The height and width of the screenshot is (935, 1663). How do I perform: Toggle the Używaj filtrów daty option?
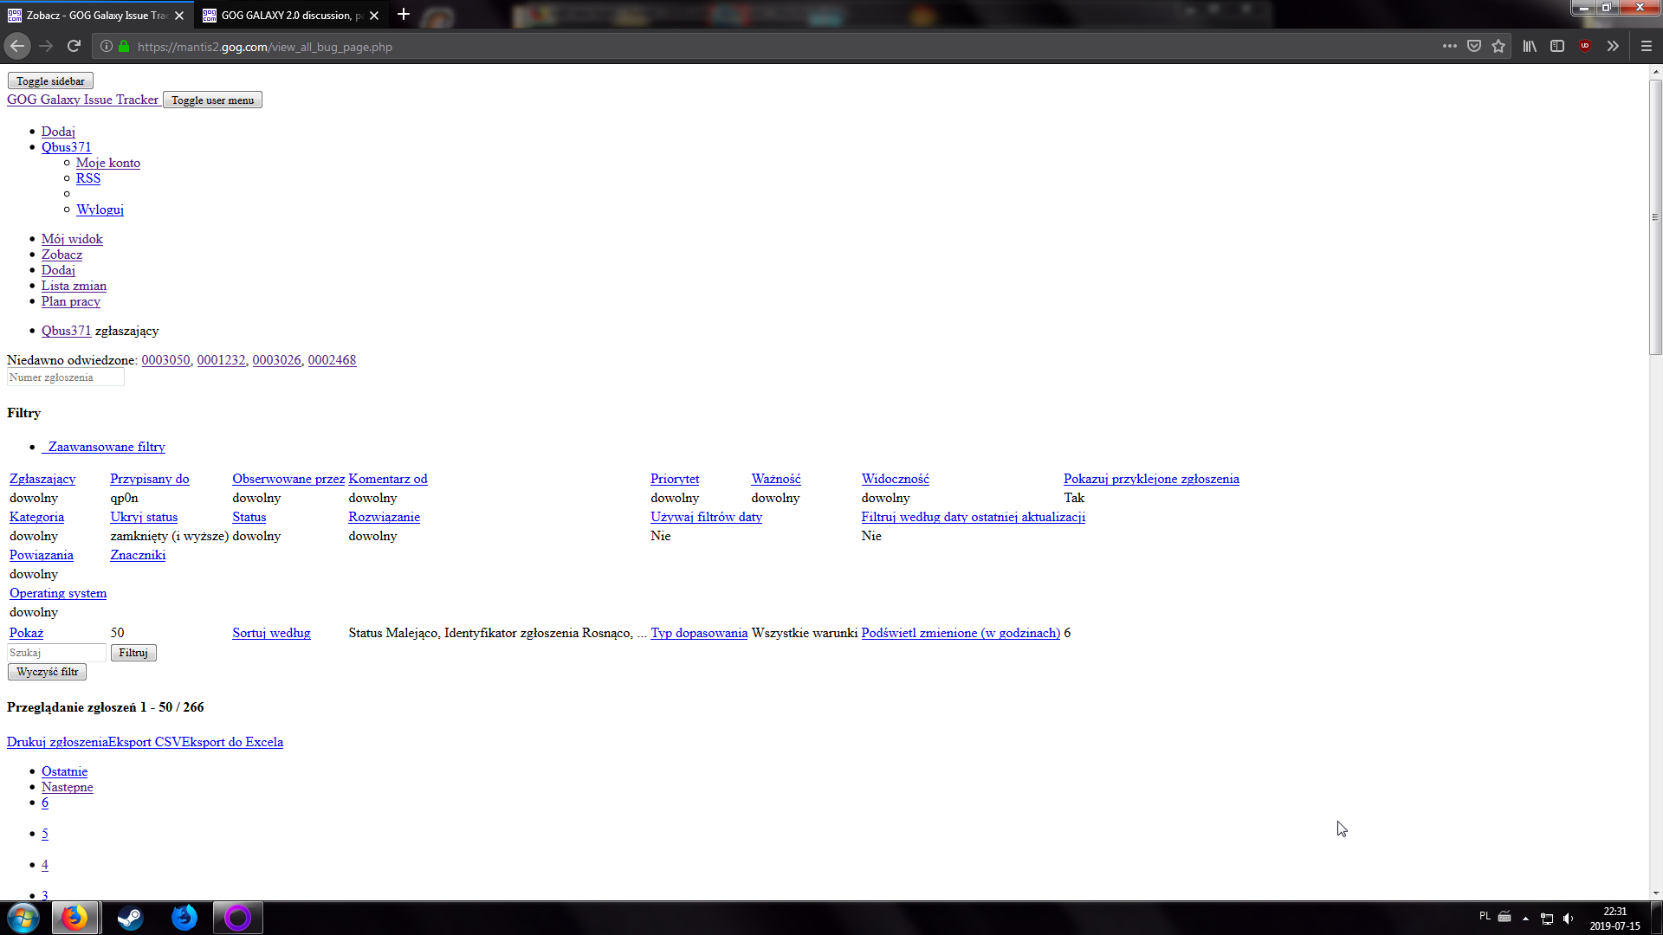pos(707,517)
